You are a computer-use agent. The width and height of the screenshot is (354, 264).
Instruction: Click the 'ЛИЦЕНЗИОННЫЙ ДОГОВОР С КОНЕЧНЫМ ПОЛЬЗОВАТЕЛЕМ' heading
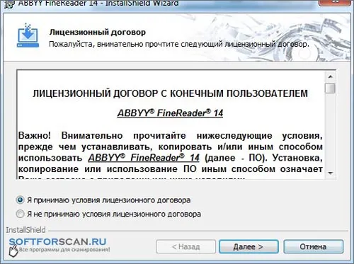tap(170, 93)
